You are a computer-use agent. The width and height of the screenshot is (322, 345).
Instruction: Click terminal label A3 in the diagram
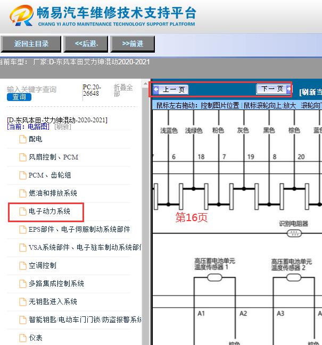pos(280,313)
